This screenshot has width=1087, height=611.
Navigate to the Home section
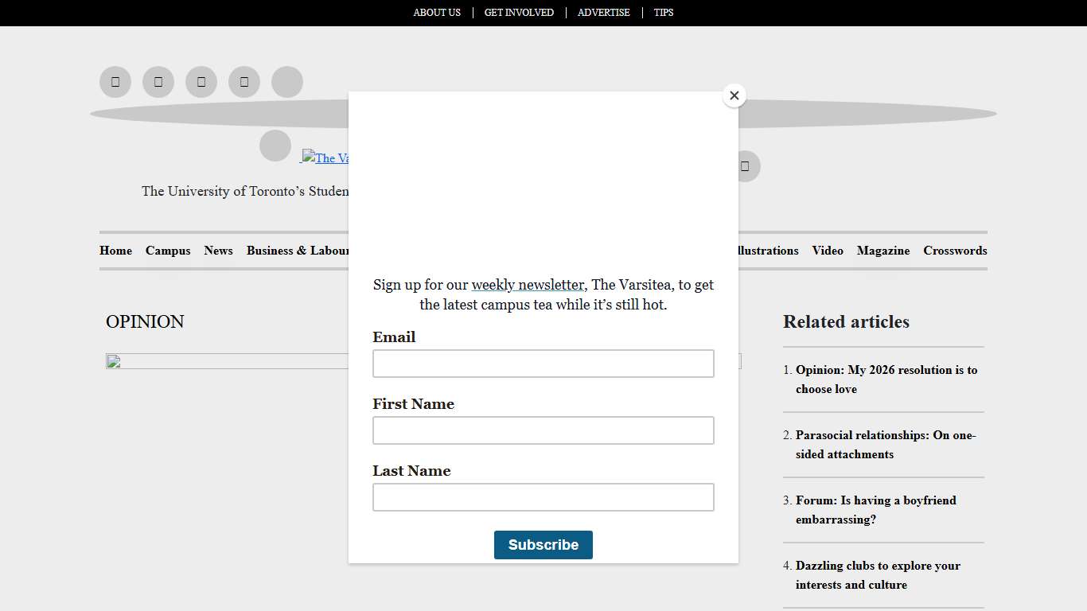(x=115, y=251)
